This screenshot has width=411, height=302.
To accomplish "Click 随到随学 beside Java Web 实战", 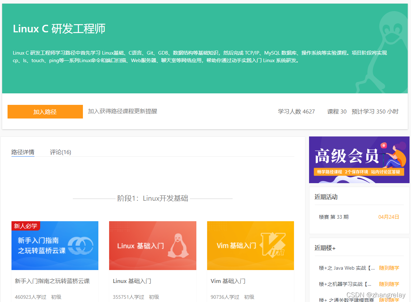I will click(x=389, y=268).
